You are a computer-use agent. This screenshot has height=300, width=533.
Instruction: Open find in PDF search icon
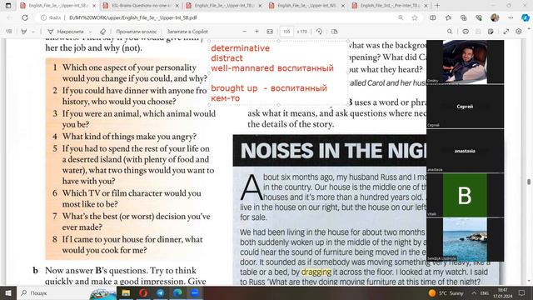click(450, 32)
